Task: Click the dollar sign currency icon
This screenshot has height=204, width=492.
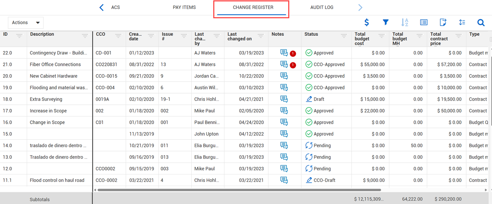Action: [366, 22]
